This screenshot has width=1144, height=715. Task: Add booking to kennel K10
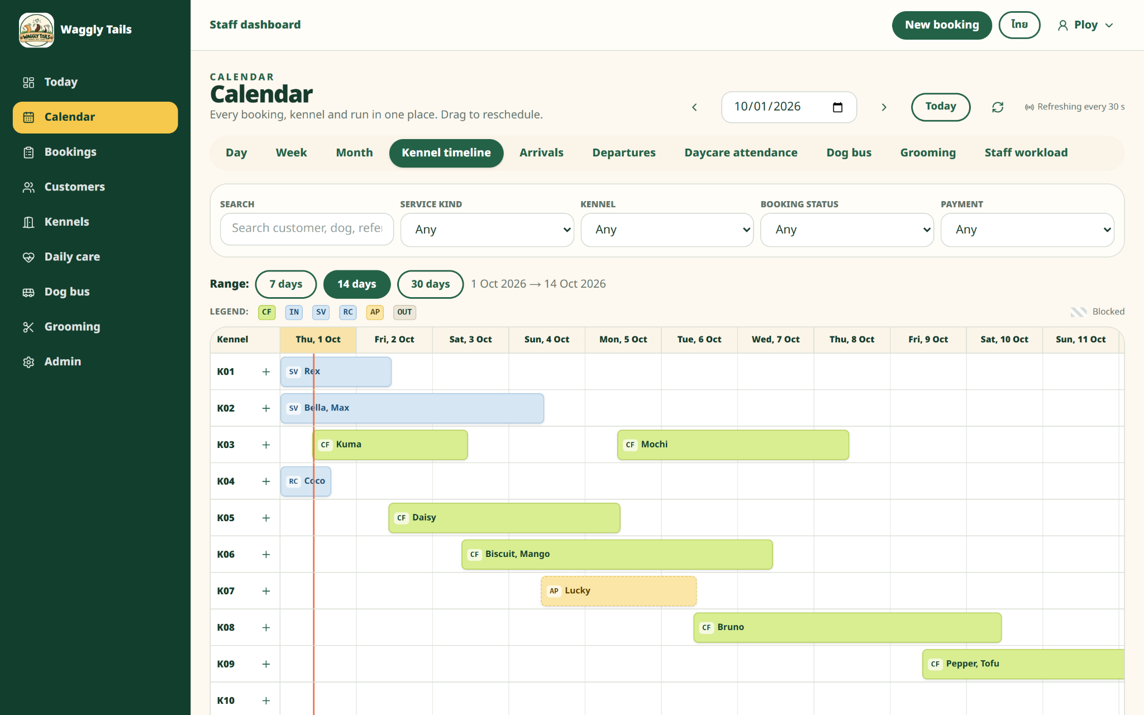coord(266,701)
